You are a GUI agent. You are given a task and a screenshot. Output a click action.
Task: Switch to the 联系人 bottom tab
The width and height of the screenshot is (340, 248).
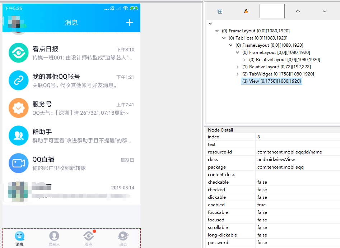(54, 238)
